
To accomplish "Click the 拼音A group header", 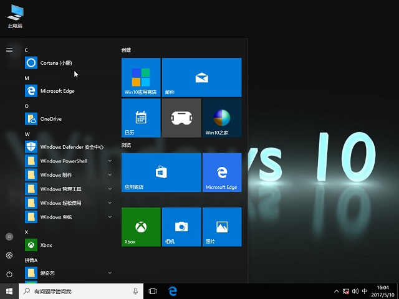I will point(31,260).
